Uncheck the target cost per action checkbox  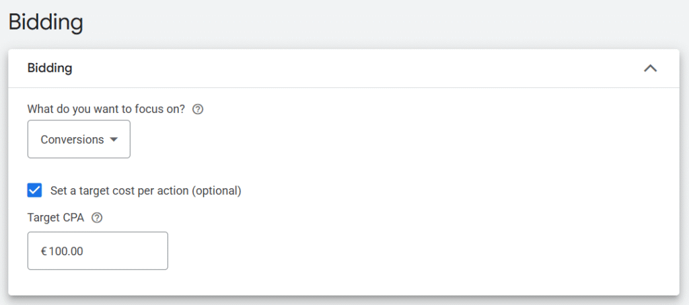[x=35, y=190]
